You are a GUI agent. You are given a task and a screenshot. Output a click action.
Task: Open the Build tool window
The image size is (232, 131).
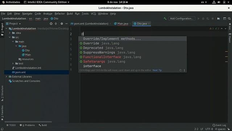coord(43,125)
